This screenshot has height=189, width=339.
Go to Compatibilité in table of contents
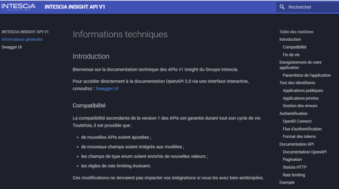[294, 47]
